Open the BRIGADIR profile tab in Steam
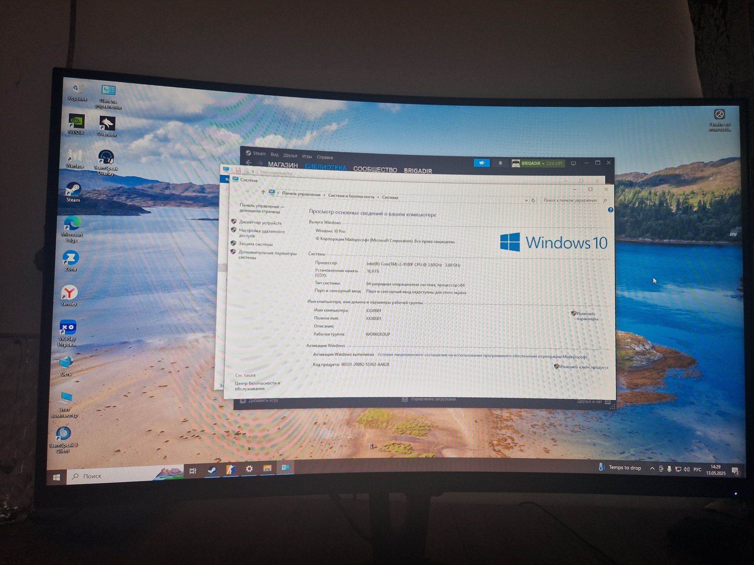This screenshot has width=754, height=565. [x=418, y=171]
